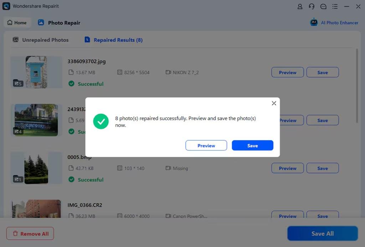
Task: Switch to the Unrepaired Photos tab
Action: coord(41,40)
